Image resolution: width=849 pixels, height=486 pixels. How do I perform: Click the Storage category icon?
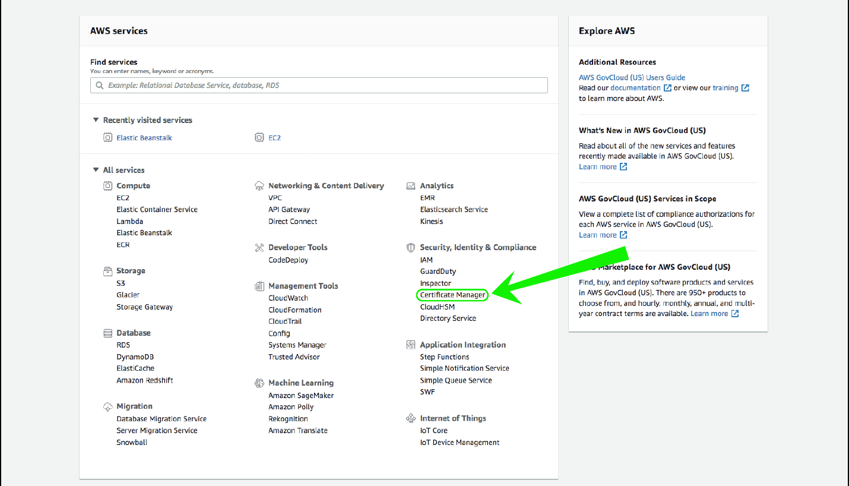point(107,271)
